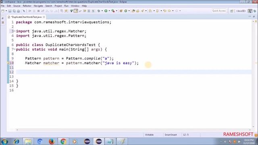Maximize the editor area
Viewport: 258px width, 145px height.
click(x=254, y=17)
